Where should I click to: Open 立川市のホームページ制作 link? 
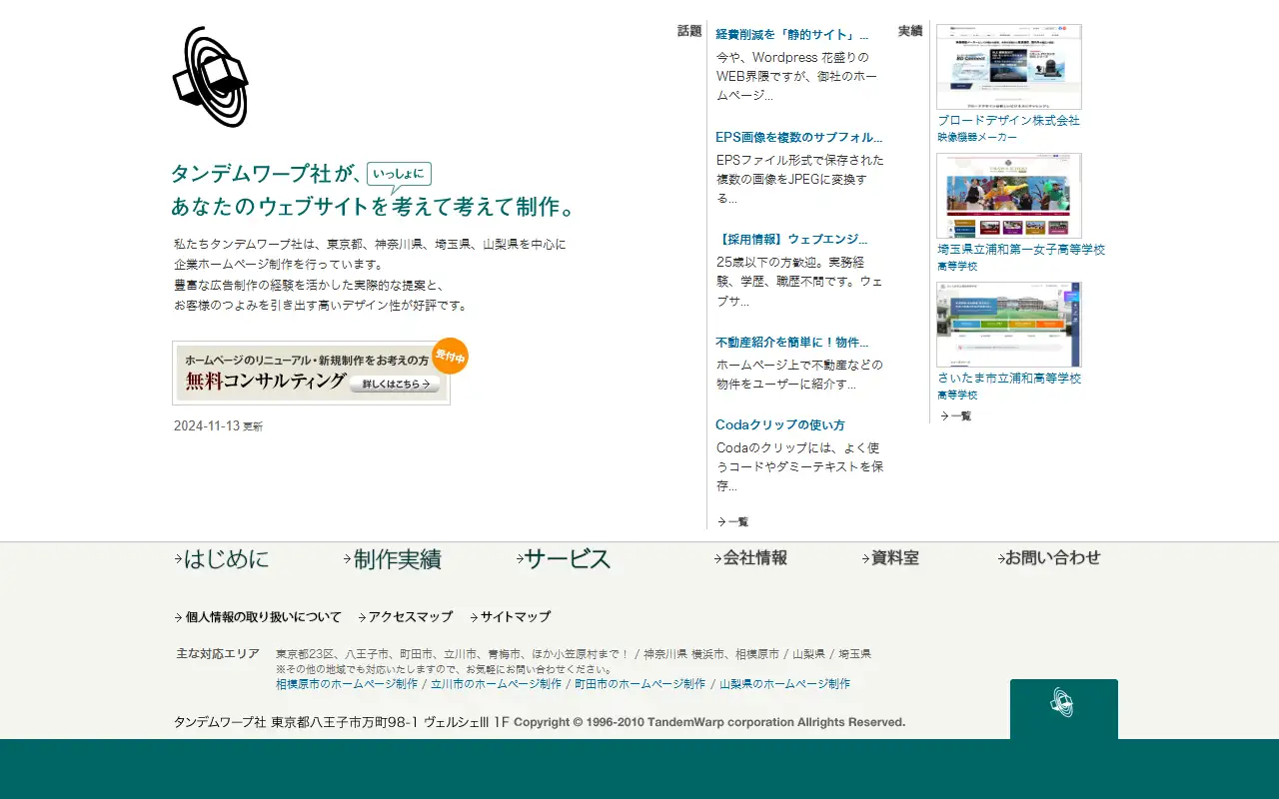pyautogui.click(x=497, y=684)
